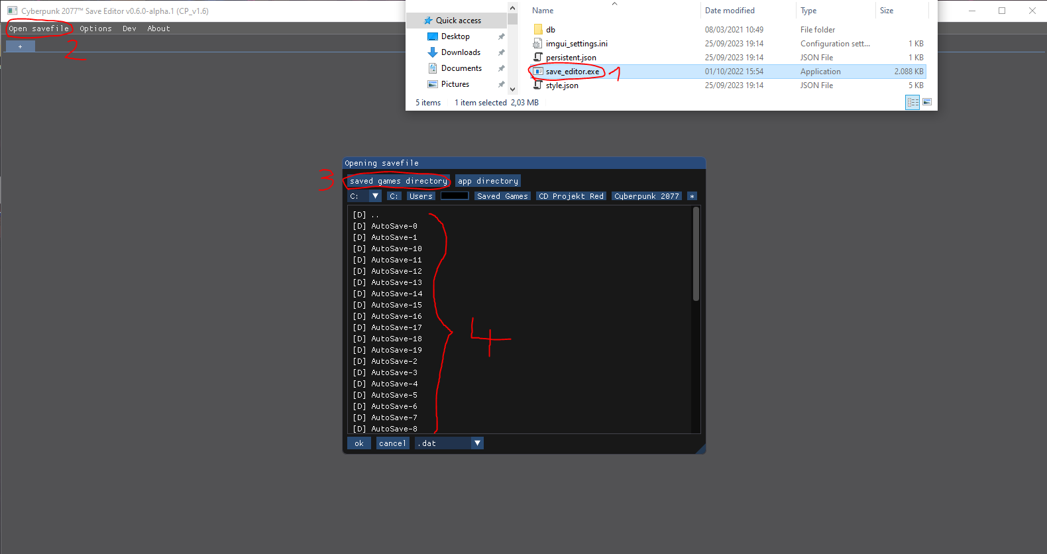The width and height of the screenshot is (1047, 554).
Task: Select the AutoSave-12 folder entry
Action: 520,271
